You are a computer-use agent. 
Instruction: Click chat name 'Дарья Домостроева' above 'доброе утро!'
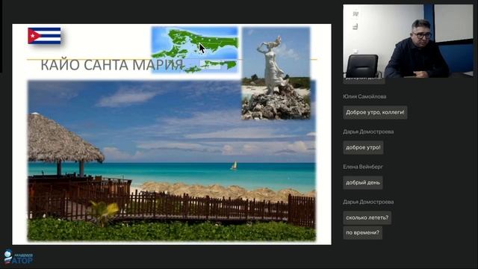tap(368, 132)
